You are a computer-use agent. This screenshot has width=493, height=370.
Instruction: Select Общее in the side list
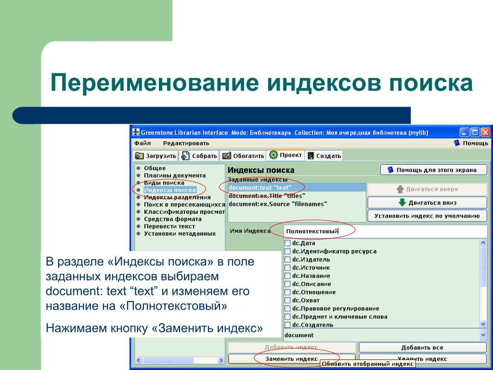coord(155,168)
